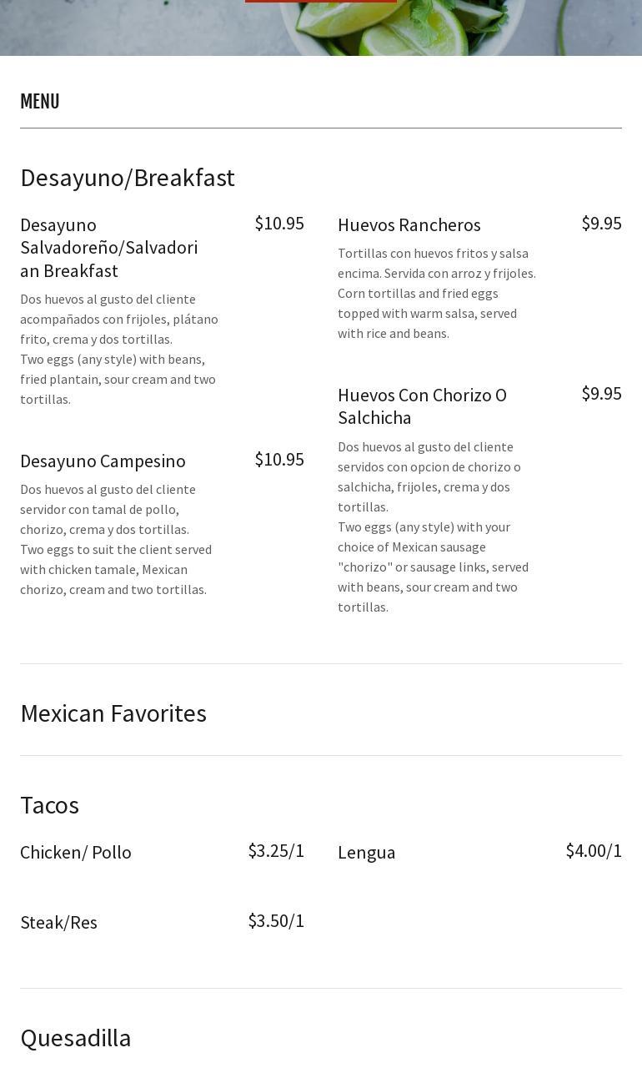Viewport: 642px width, 1073px height.
Task: Click the $9.95 price for Huevos Rancheros
Action: coord(601,224)
